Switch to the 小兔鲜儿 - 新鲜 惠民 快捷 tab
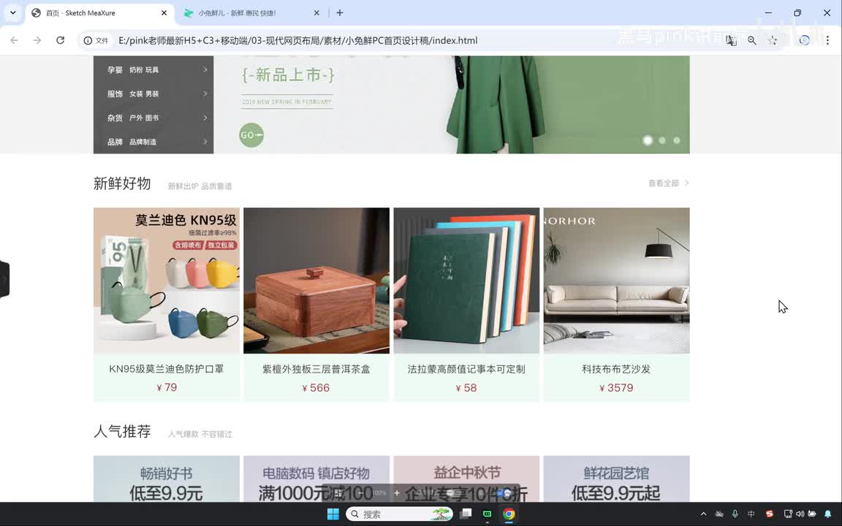Screen dimensions: 842x526 tap(251, 13)
